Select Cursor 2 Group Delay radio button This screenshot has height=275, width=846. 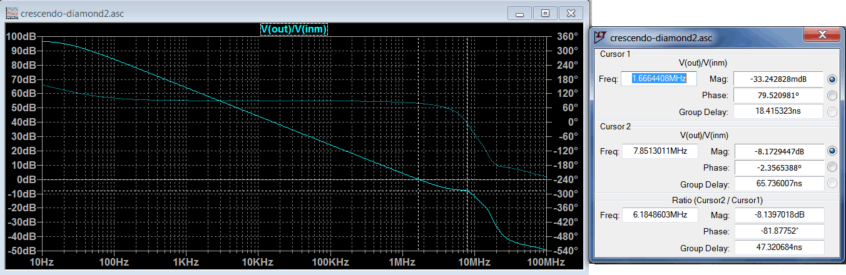832,184
